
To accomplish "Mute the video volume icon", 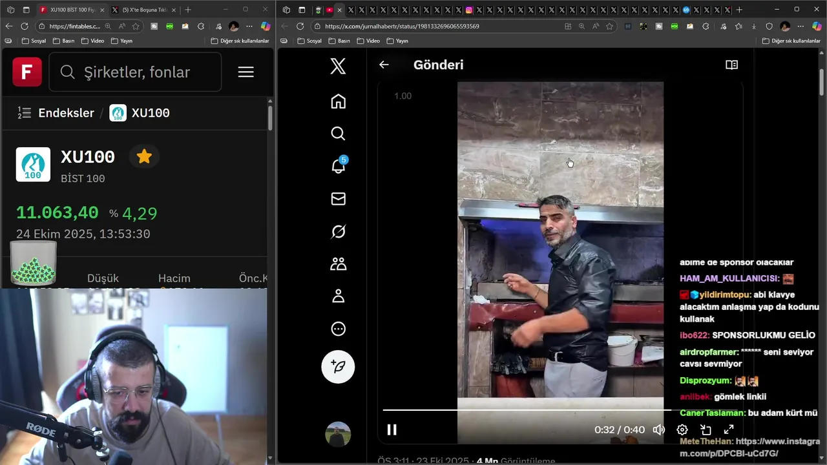I will (658, 429).
